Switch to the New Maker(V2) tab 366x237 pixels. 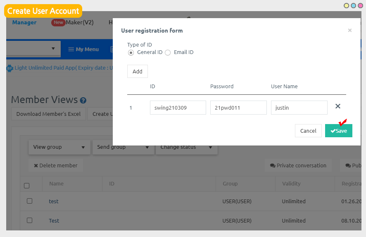point(73,22)
